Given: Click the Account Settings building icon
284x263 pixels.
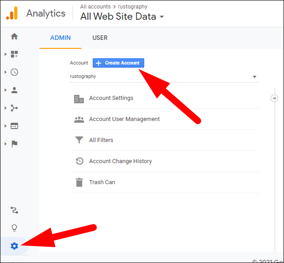Looking at the screenshot, I should [79, 99].
